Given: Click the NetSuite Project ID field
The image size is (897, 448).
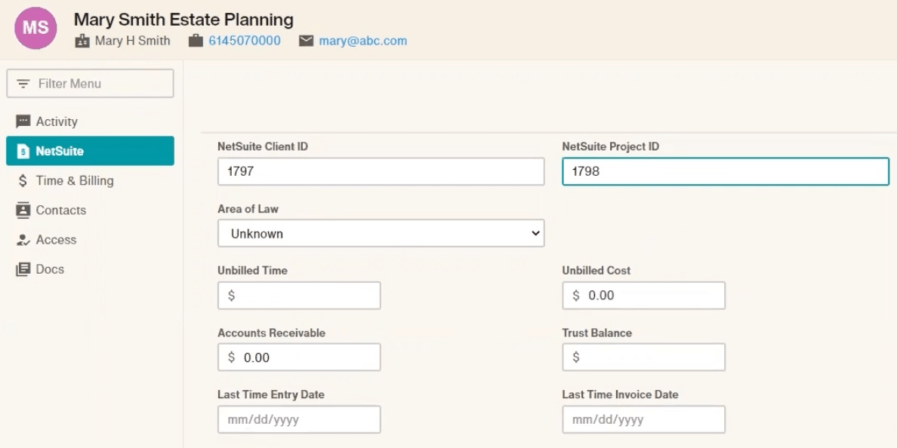Looking at the screenshot, I should click(725, 171).
